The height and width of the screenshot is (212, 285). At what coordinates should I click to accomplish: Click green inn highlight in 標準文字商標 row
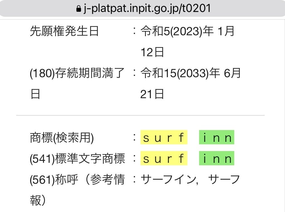coord(217,159)
